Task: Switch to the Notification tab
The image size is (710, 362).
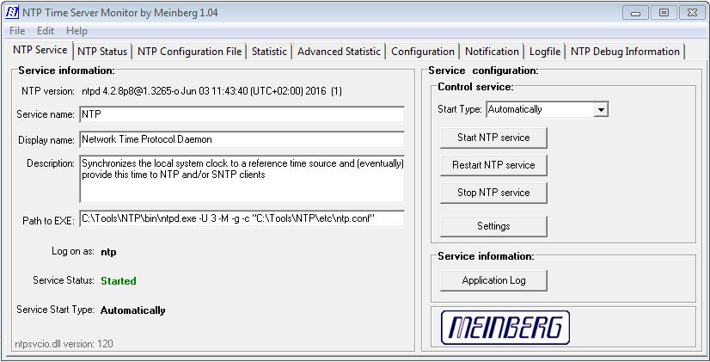Action: tap(492, 52)
